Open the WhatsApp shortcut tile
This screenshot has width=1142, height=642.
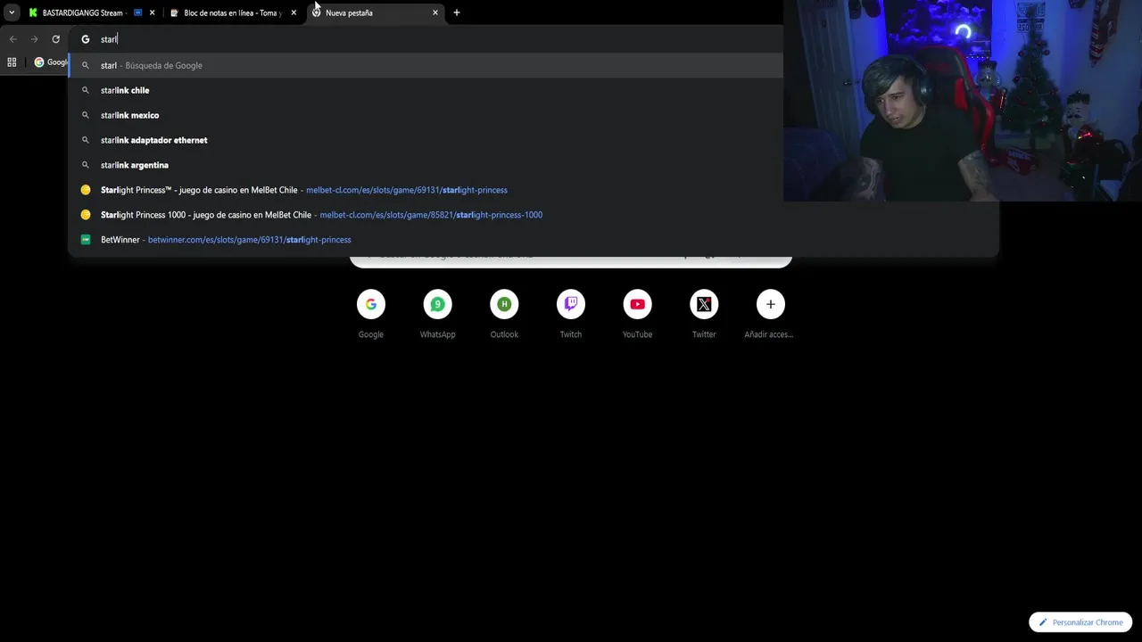click(437, 314)
